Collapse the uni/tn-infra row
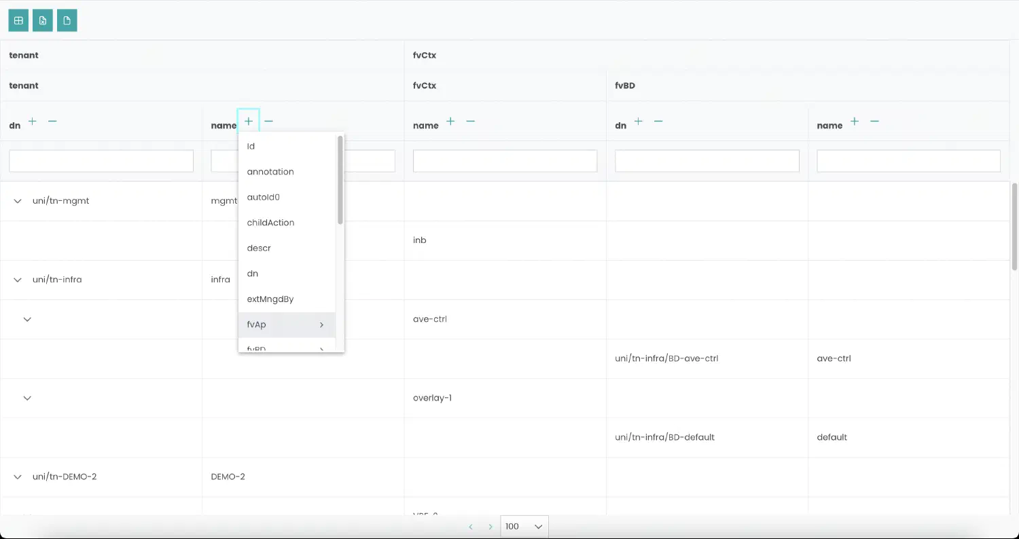The height and width of the screenshot is (539, 1019). [x=17, y=279]
